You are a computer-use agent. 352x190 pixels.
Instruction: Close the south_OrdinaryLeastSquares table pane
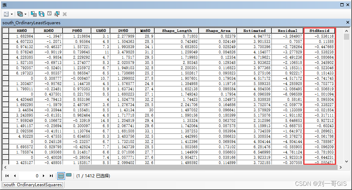click(x=348, y=22)
